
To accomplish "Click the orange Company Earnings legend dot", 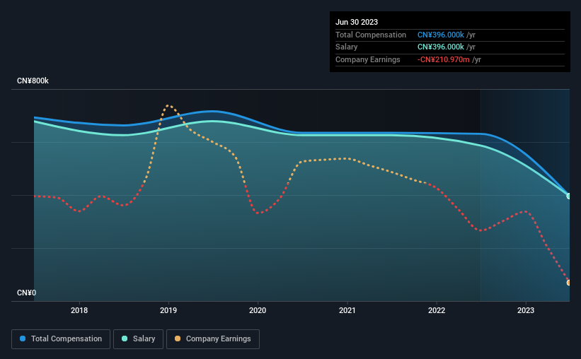I will click(x=178, y=339).
